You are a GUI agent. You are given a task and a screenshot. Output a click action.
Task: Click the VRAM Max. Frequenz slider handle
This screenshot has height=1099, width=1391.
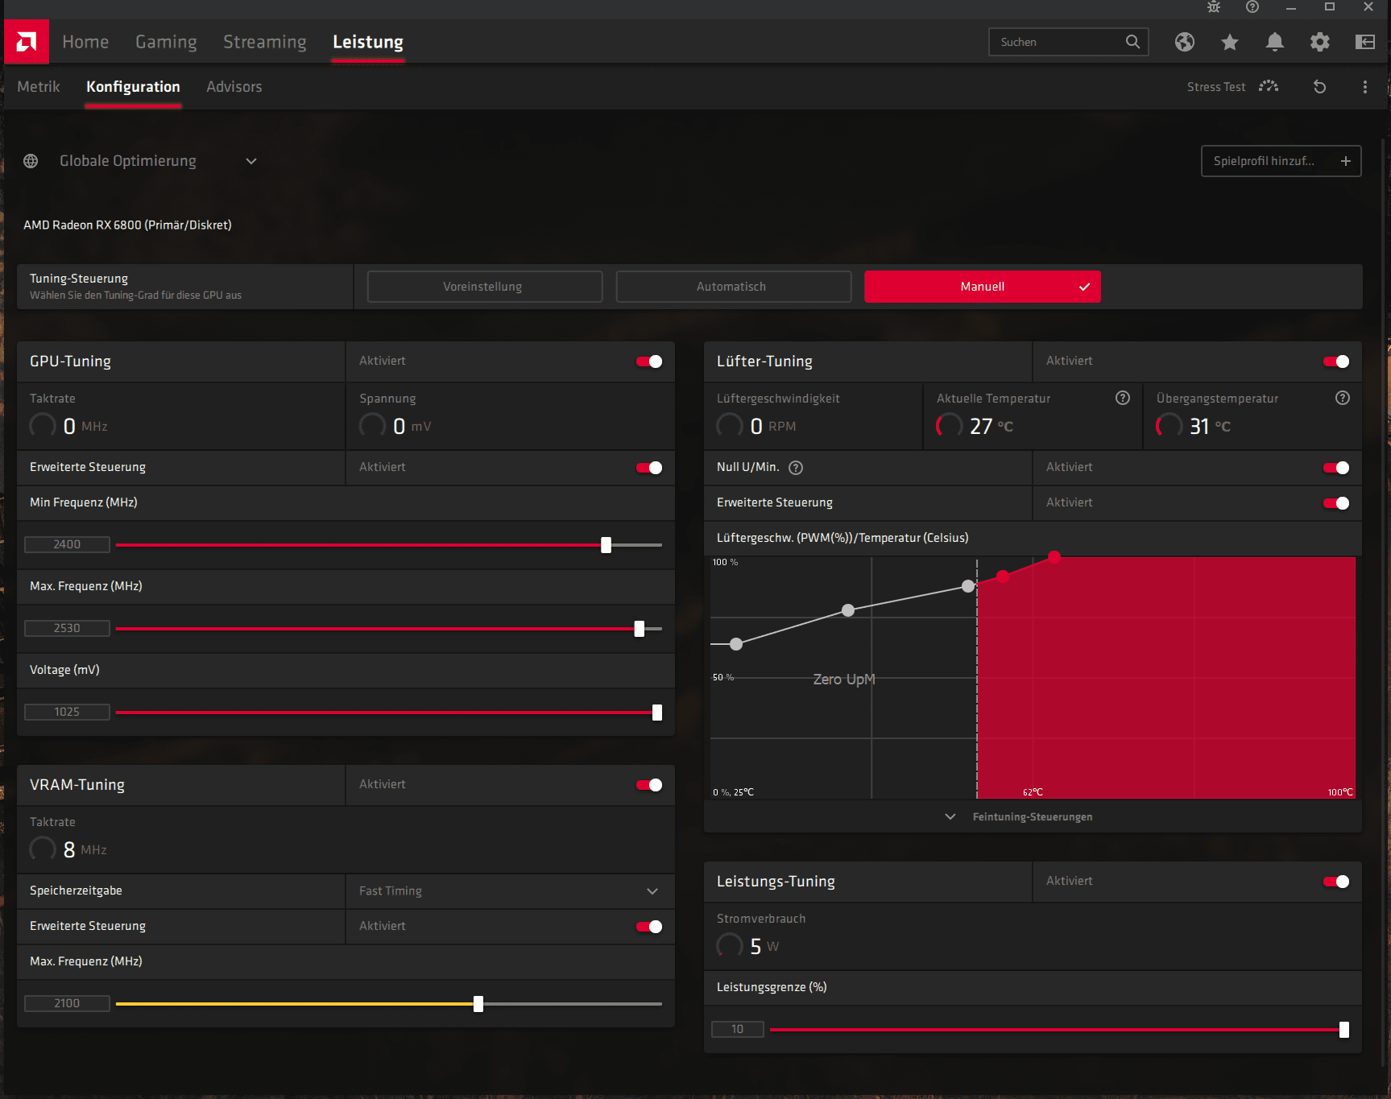coord(478,1004)
